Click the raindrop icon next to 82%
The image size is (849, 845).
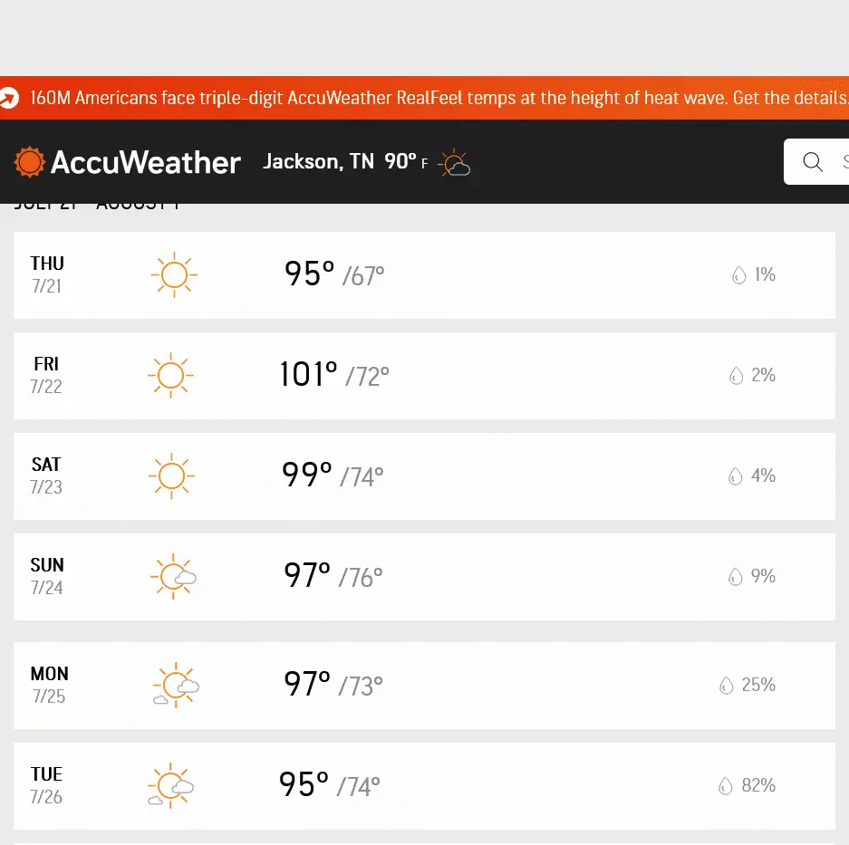[x=725, y=786]
